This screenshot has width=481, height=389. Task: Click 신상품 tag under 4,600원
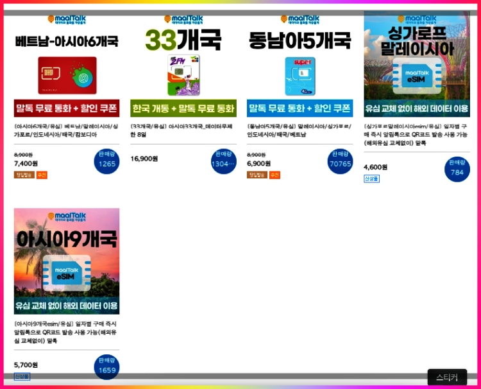(x=372, y=178)
